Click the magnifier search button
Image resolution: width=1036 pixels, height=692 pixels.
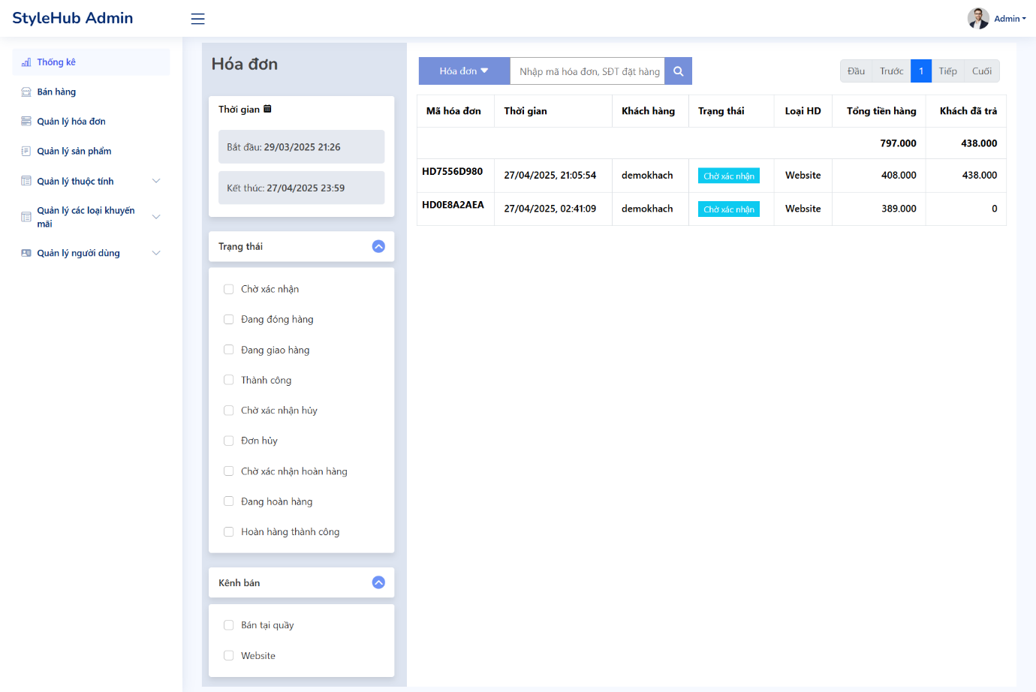tap(678, 71)
